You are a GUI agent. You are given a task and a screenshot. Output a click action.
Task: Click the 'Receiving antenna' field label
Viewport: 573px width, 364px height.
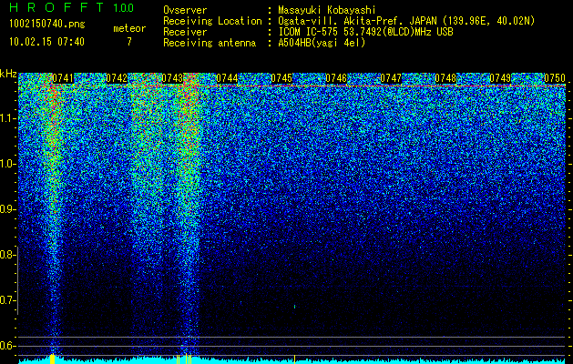point(210,43)
